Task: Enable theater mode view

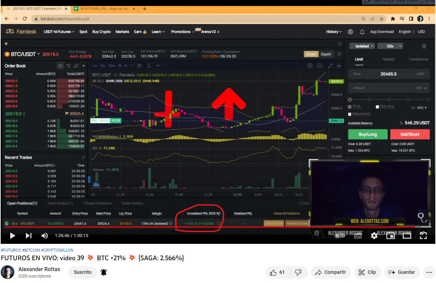Action: (407, 235)
